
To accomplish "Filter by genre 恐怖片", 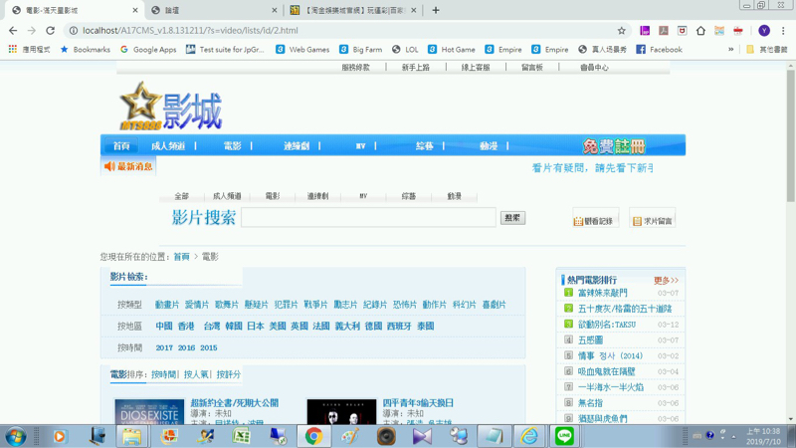I will click(405, 305).
